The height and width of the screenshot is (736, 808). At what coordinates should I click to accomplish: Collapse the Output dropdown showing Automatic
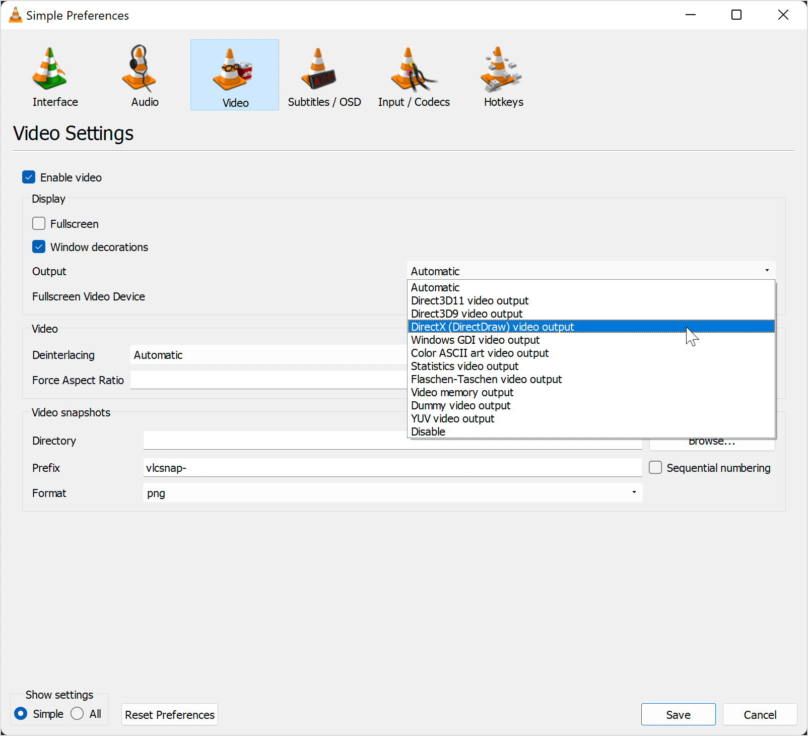pos(591,271)
